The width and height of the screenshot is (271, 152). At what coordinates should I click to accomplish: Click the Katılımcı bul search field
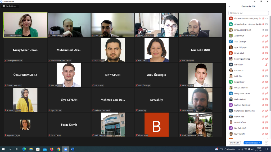tap(248, 13)
